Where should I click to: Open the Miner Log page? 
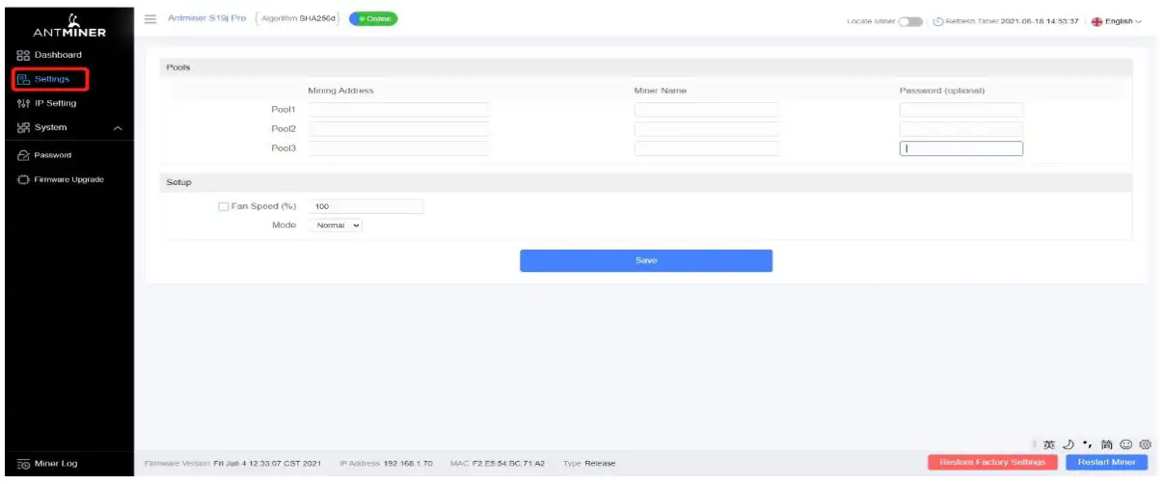[56, 464]
